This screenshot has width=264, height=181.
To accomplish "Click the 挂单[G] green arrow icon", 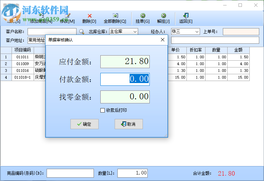I will [143, 16].
